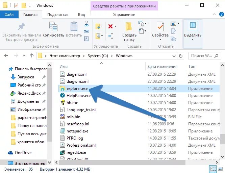Select Яндекс.Диск in navigation pane
The height and width of the screenshot is (173, 225).
(x=29, y=93)
